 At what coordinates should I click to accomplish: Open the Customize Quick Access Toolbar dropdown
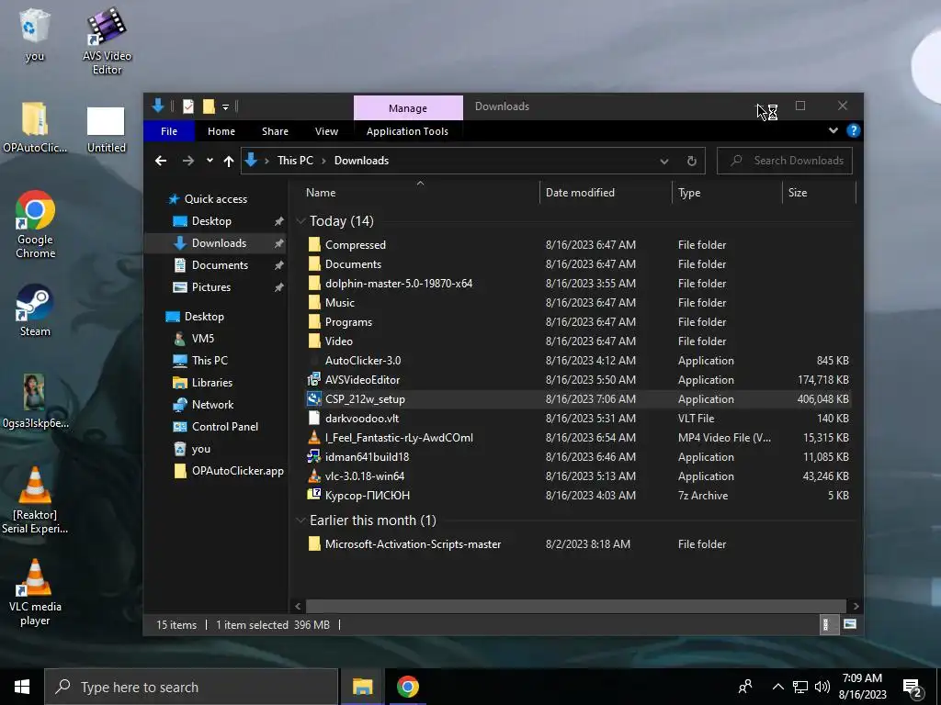pos(226,107)
